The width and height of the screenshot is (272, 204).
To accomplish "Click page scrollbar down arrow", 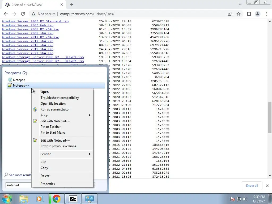I will pos(270,176).
